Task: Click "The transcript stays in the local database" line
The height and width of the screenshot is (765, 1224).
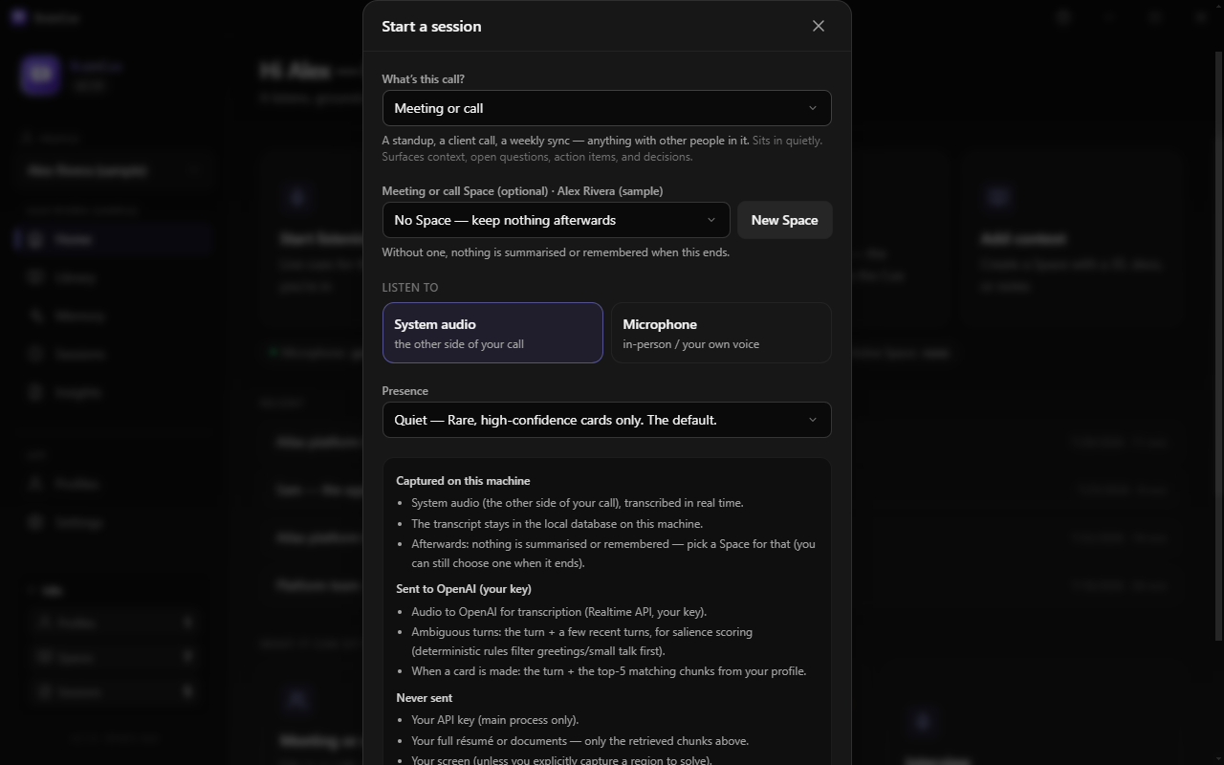Action: 557,524
